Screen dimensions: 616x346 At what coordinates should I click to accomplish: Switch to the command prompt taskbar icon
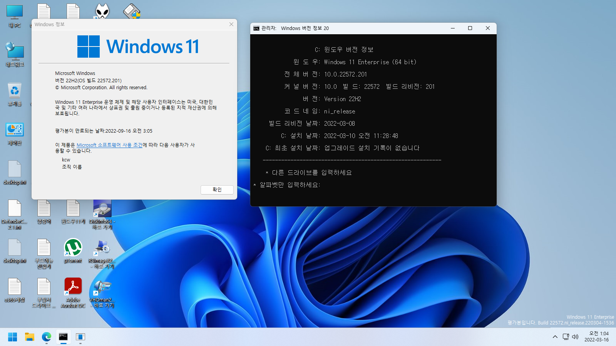tap(64, 337)
